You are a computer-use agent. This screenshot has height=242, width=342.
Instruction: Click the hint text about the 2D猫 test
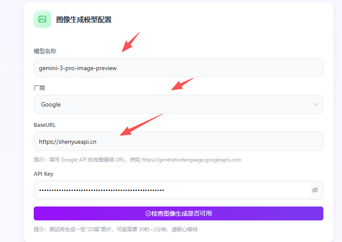point(115,229)
